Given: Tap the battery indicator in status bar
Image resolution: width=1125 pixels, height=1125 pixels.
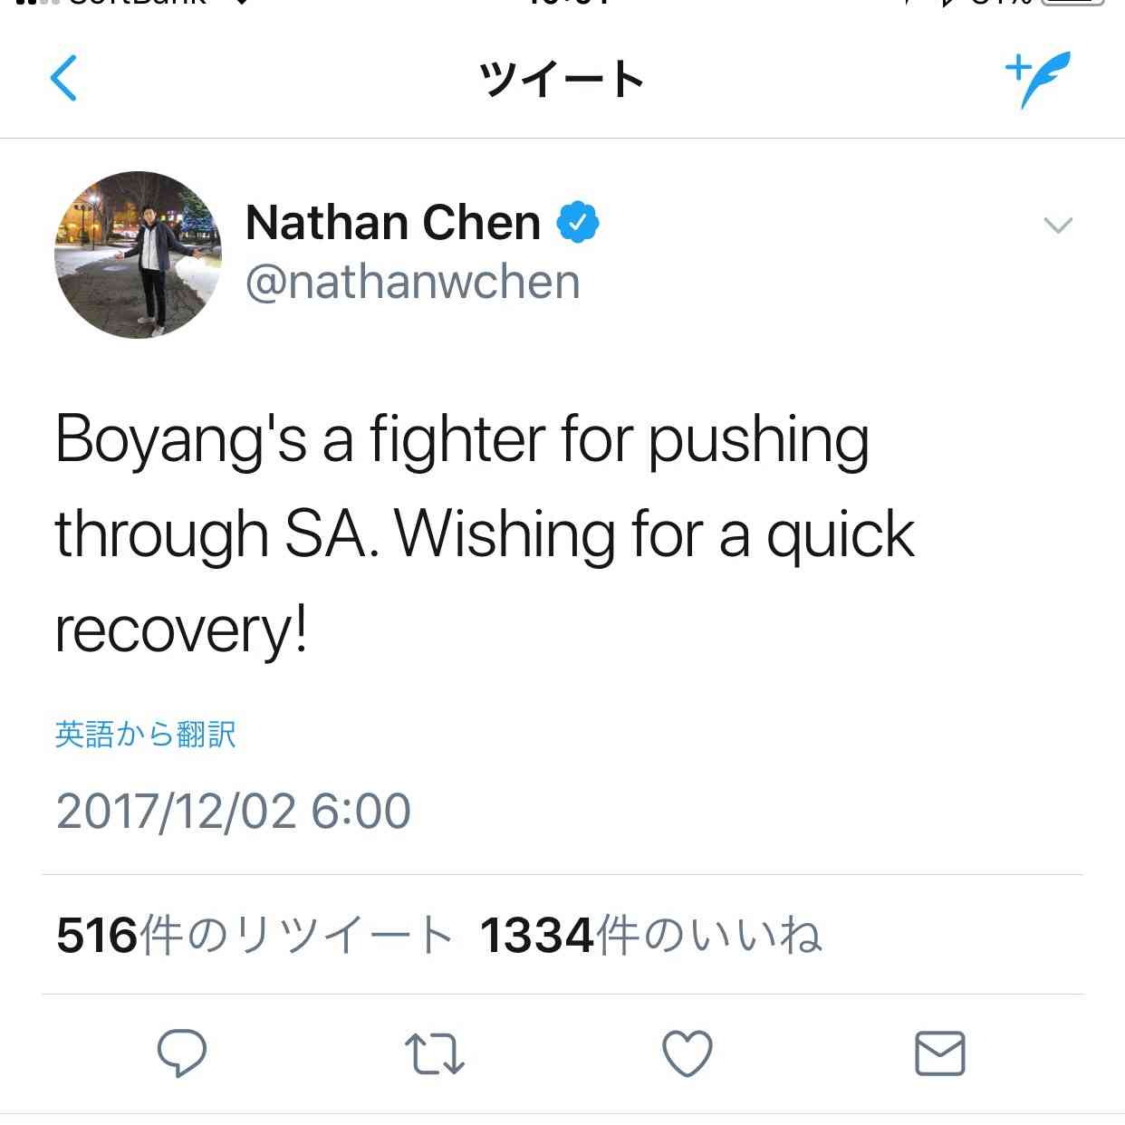Looking at the screenshot, I should click(1073, 4).
